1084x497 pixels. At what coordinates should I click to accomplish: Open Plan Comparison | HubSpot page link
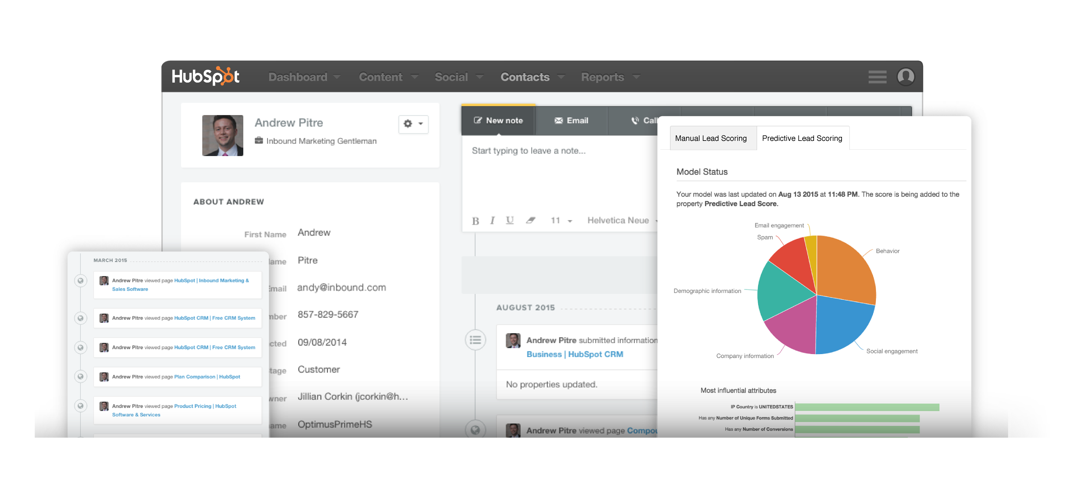click(x=207, y=377)
